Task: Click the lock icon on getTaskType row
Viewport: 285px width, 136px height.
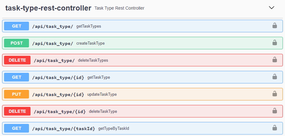Action: (x=274, y=77)
